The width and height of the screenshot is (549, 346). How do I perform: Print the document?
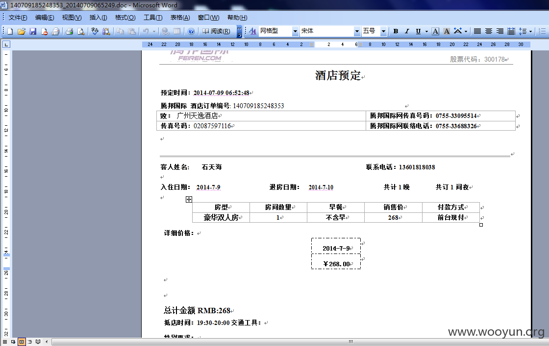click(69, 31)
